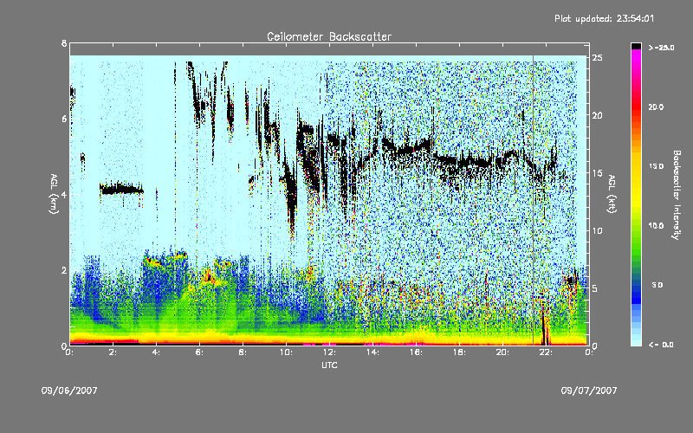Click the "AGL (kft)" right axis label
Viewport: 693px width, 433px height.
(x=612, y=194)
